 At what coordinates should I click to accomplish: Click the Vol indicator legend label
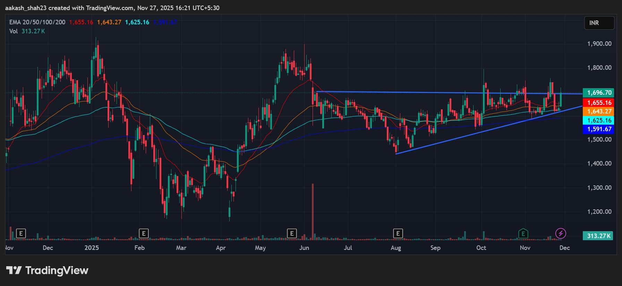click(x=14, y=31)
